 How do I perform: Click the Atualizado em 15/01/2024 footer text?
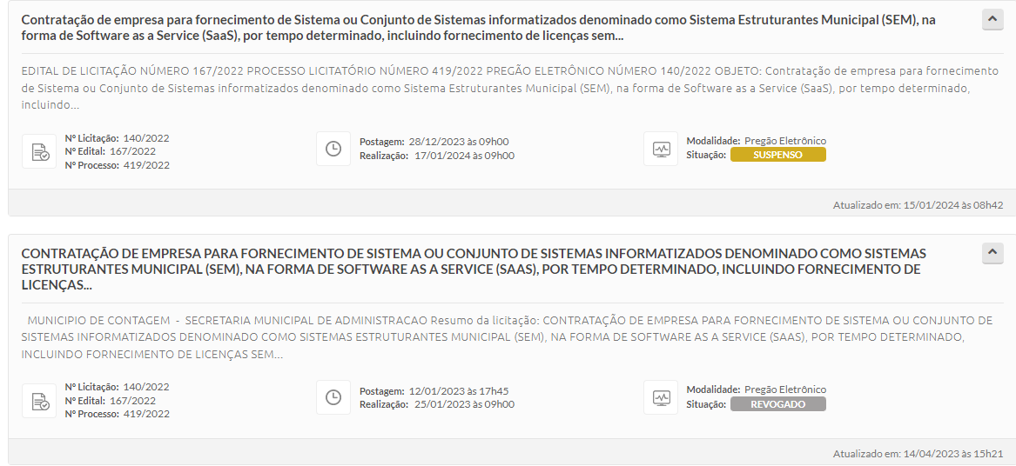[x=918, y=205]
